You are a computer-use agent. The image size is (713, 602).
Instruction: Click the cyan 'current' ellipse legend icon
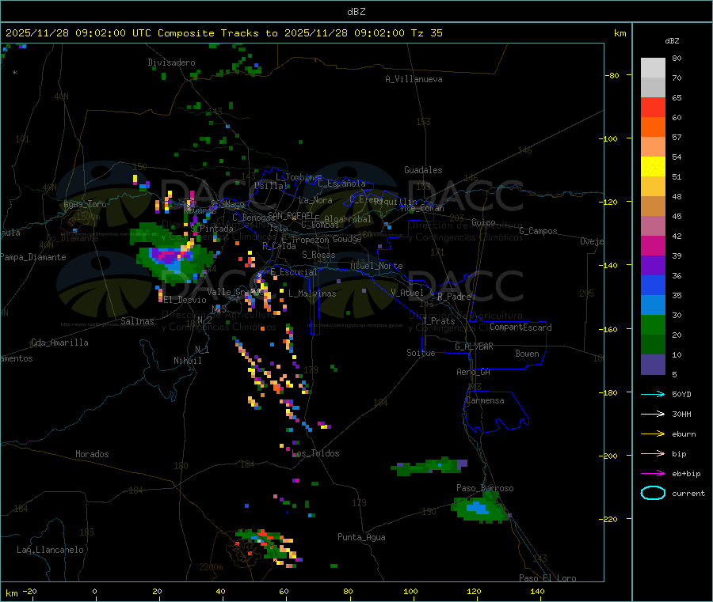pos(653,493)
